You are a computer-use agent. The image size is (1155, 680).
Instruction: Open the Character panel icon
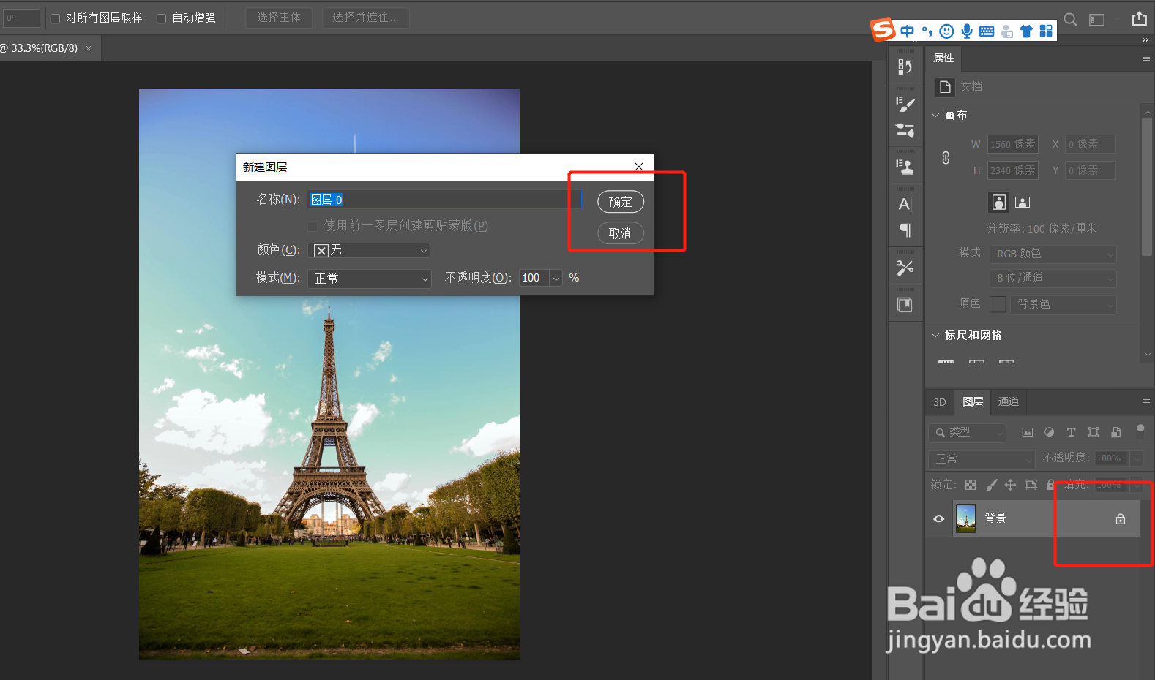(905, 204)
